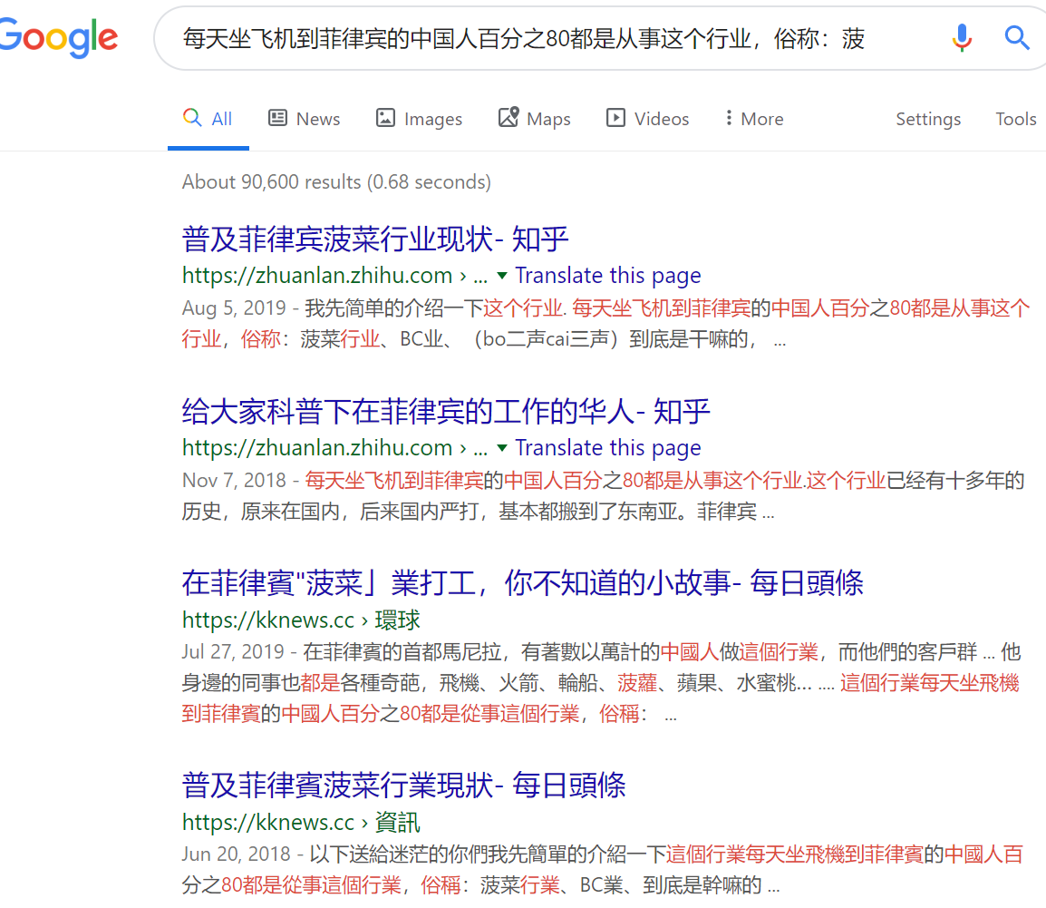
Task: Open the More search categories menu
Action: coord(754,119)
